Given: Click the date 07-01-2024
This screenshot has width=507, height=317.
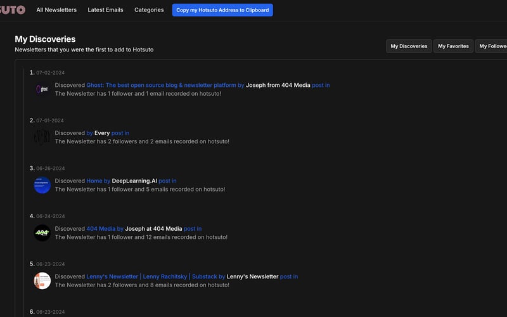Looking at the screenshot, I should (x=50, y=120).
